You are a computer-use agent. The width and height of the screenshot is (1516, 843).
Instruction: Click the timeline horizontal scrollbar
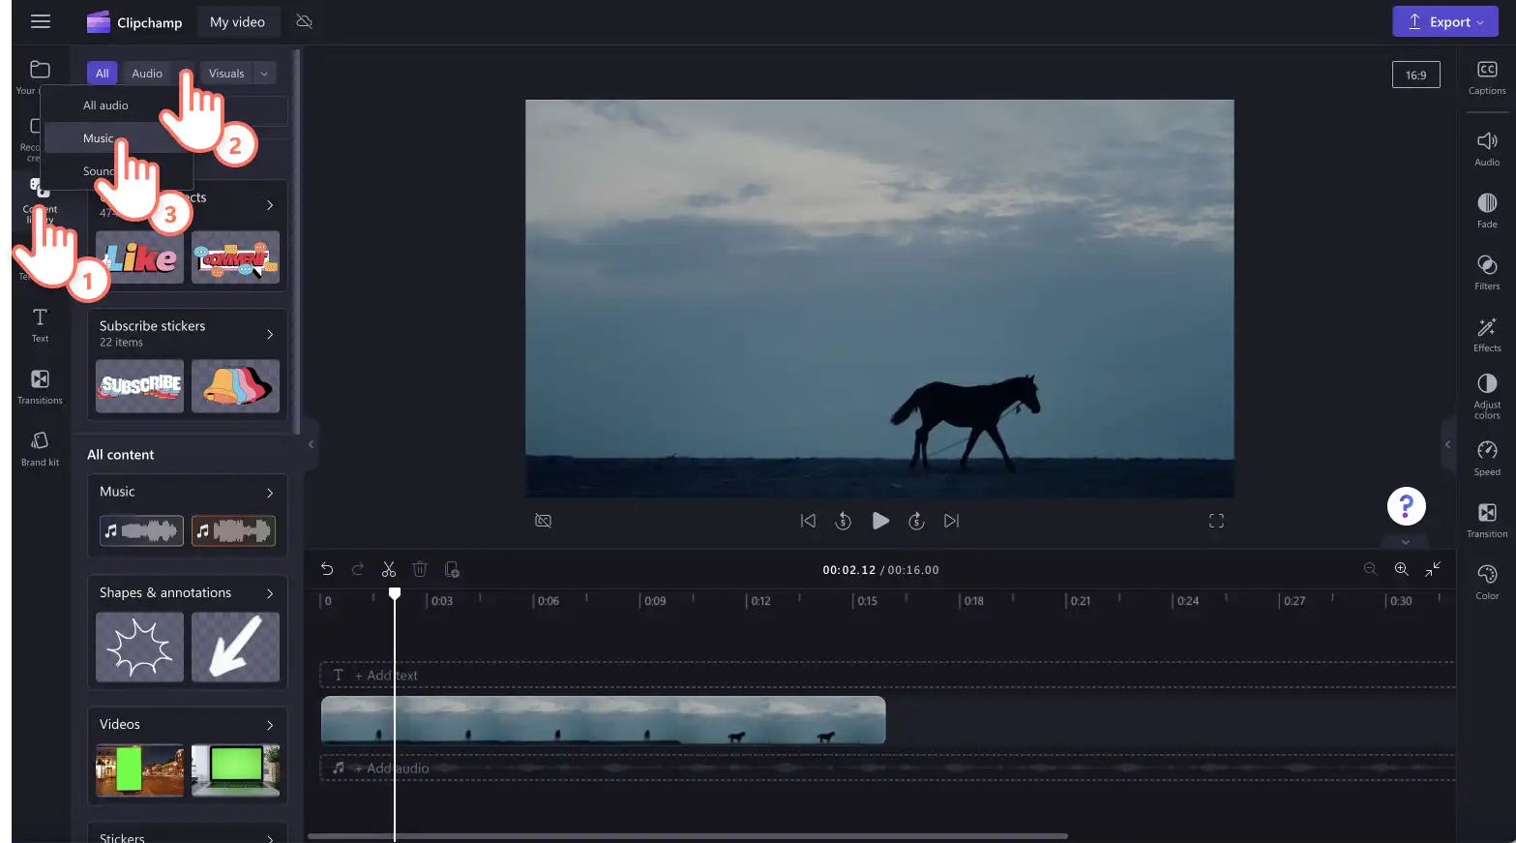pyautogui.click(x=688, y=836)
